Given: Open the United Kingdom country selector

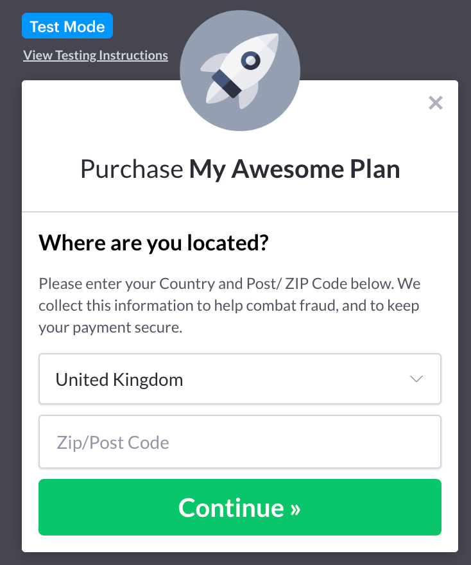Looking at the screenshot, I should [240, 379].
